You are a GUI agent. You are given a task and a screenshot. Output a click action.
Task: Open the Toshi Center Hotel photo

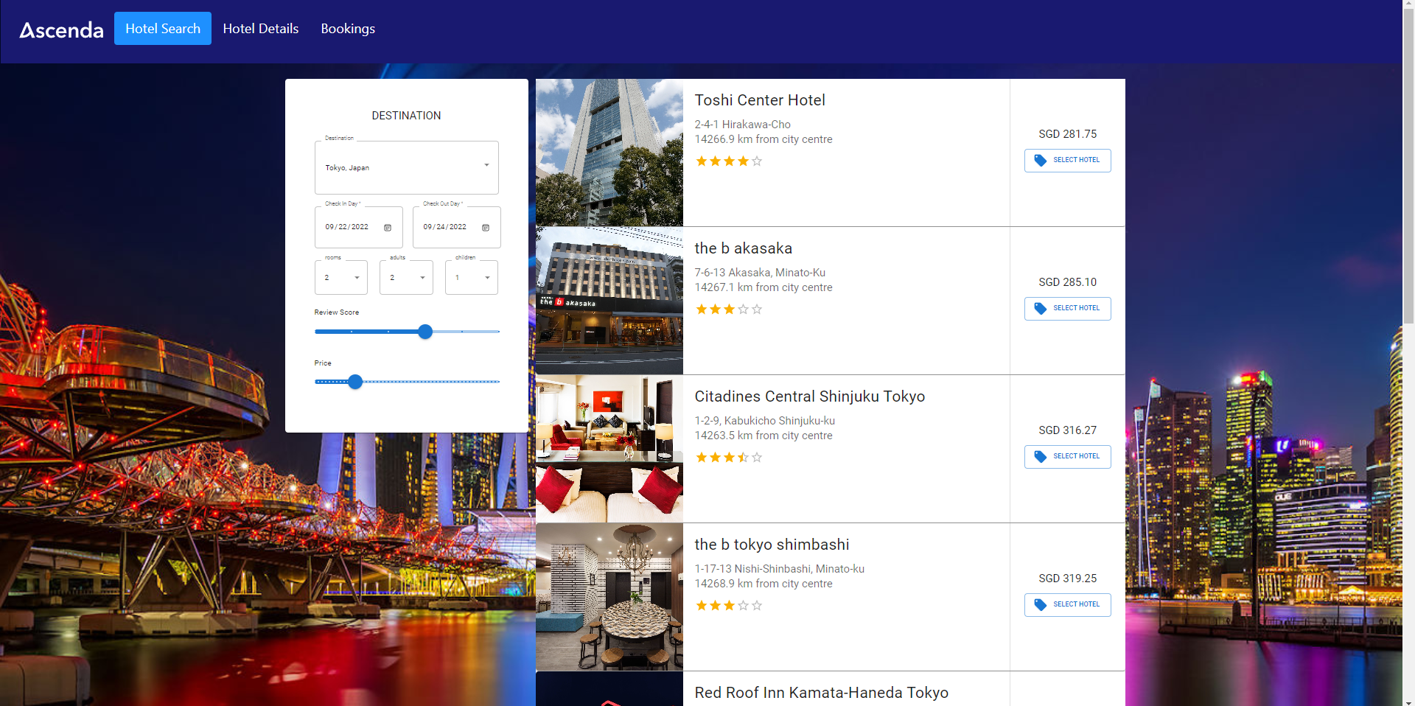click(x=609, y=153)
